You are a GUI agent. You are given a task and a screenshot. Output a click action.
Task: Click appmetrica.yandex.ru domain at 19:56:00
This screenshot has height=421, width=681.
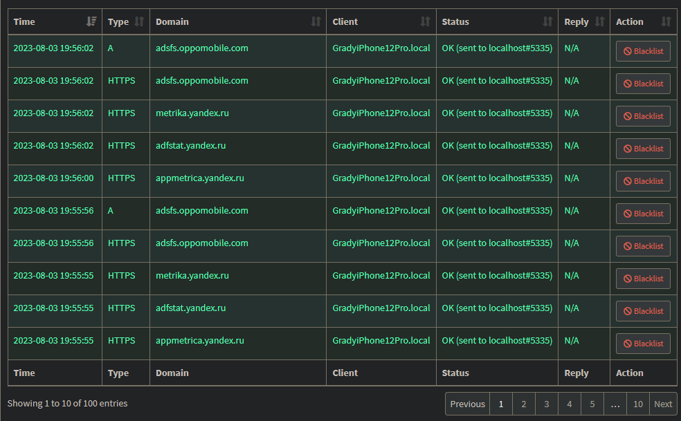200,178
